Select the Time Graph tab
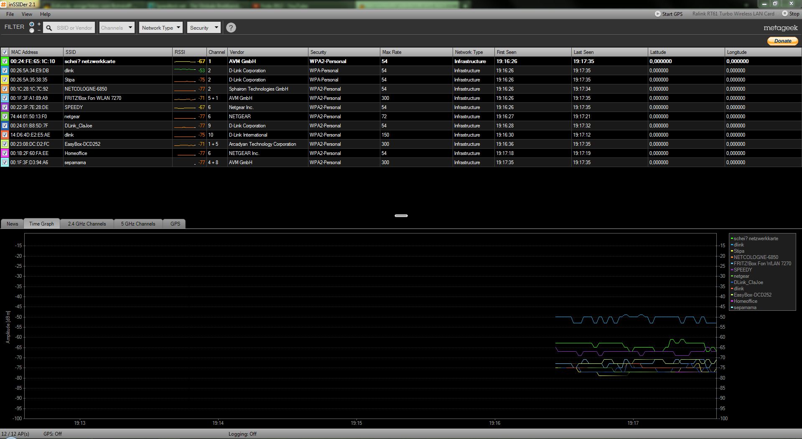This screenshot has width=802, height=439. [41, 224]
